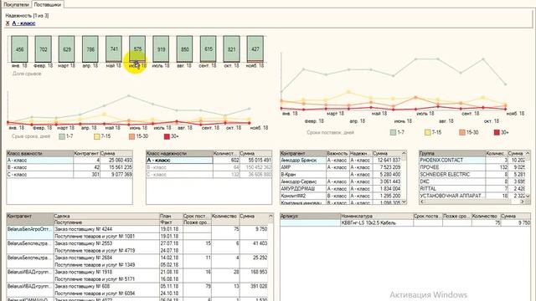The image size is (536, 301).
Task: Select the июнь 18 bar showing 575
Action: (137, 49)
